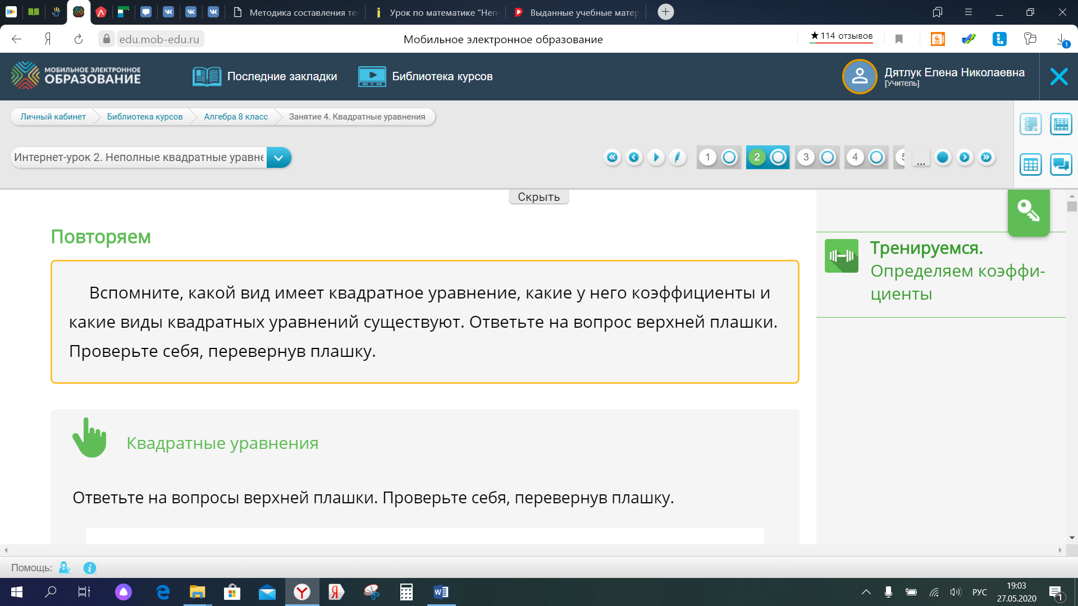Screen dimensions: 1078x606
Task: Click the help info icon
Action: click(x=90, y=568)
